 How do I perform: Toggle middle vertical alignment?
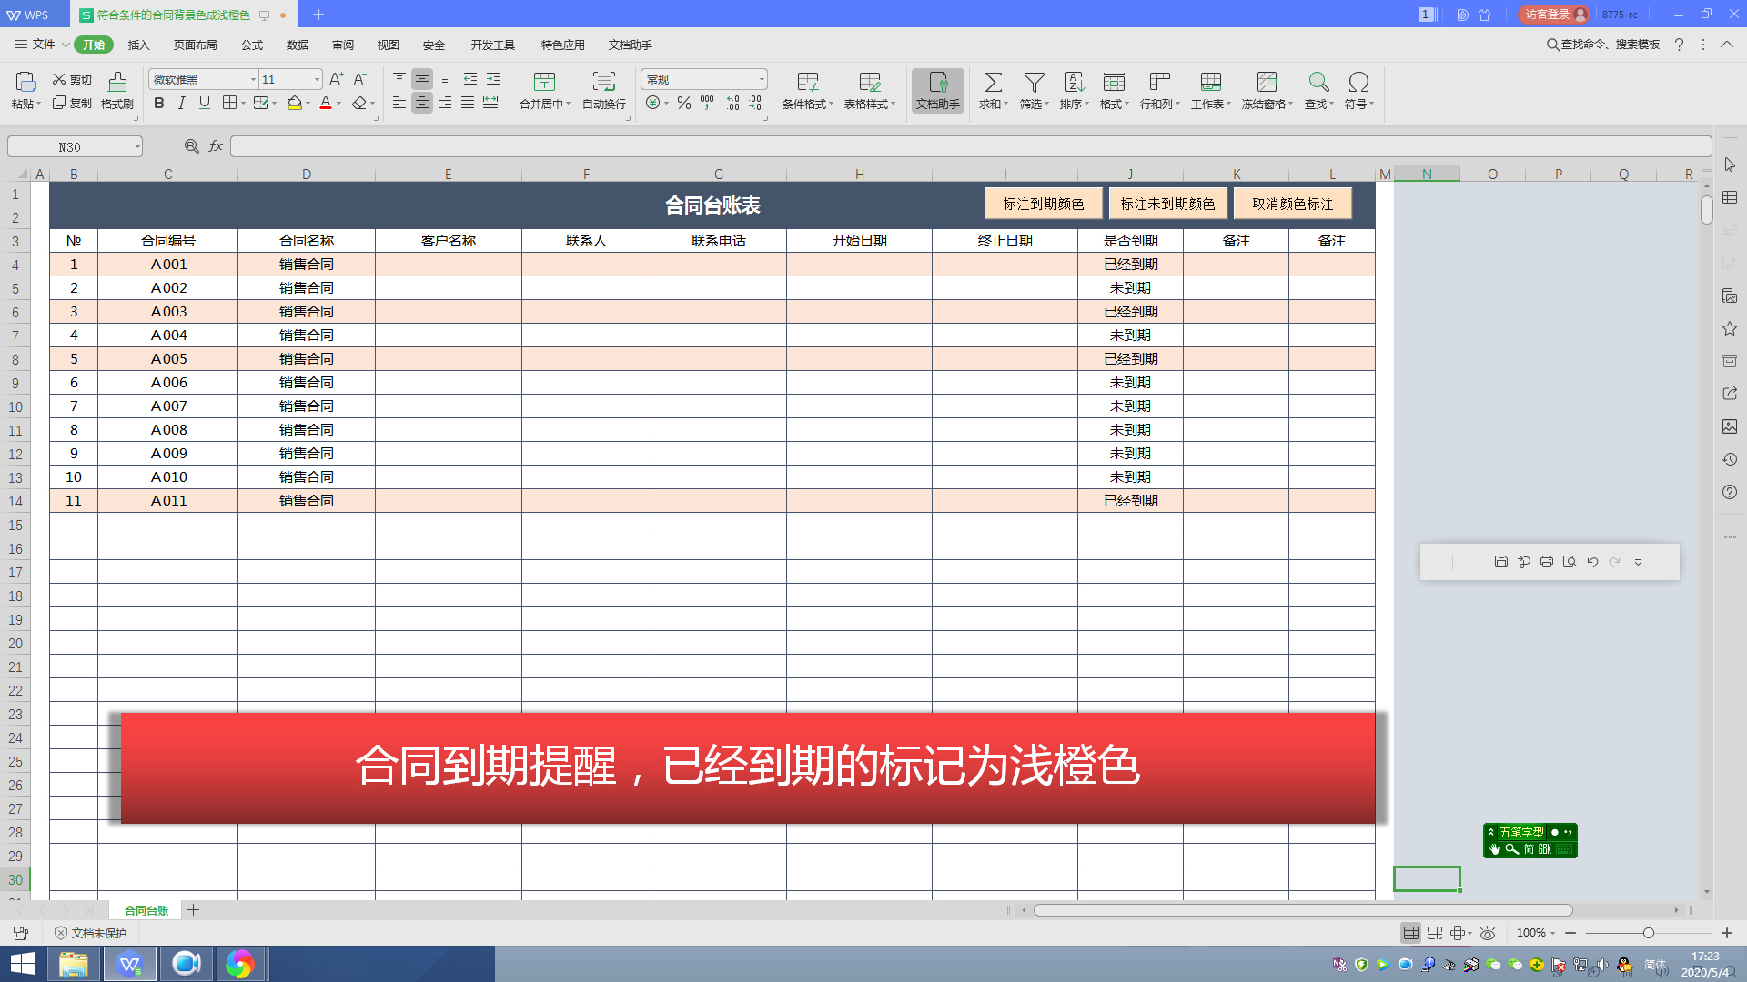422,79
